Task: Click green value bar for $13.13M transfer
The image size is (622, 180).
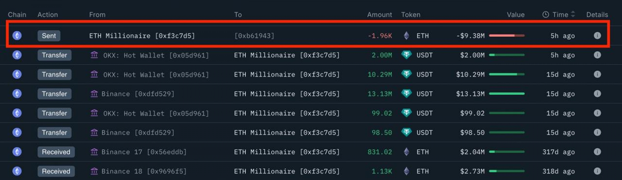Action: coord(507,94)
